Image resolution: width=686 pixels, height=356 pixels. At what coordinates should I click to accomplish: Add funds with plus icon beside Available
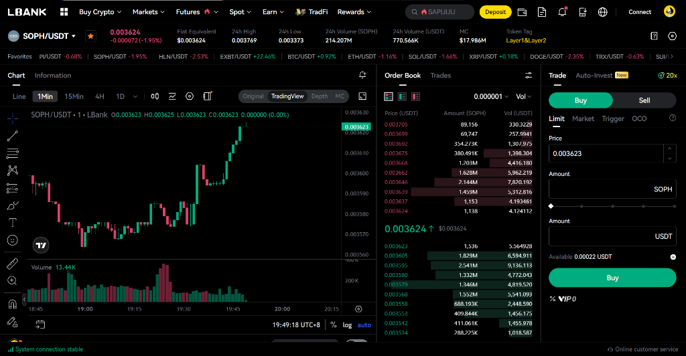pos(673,257)
